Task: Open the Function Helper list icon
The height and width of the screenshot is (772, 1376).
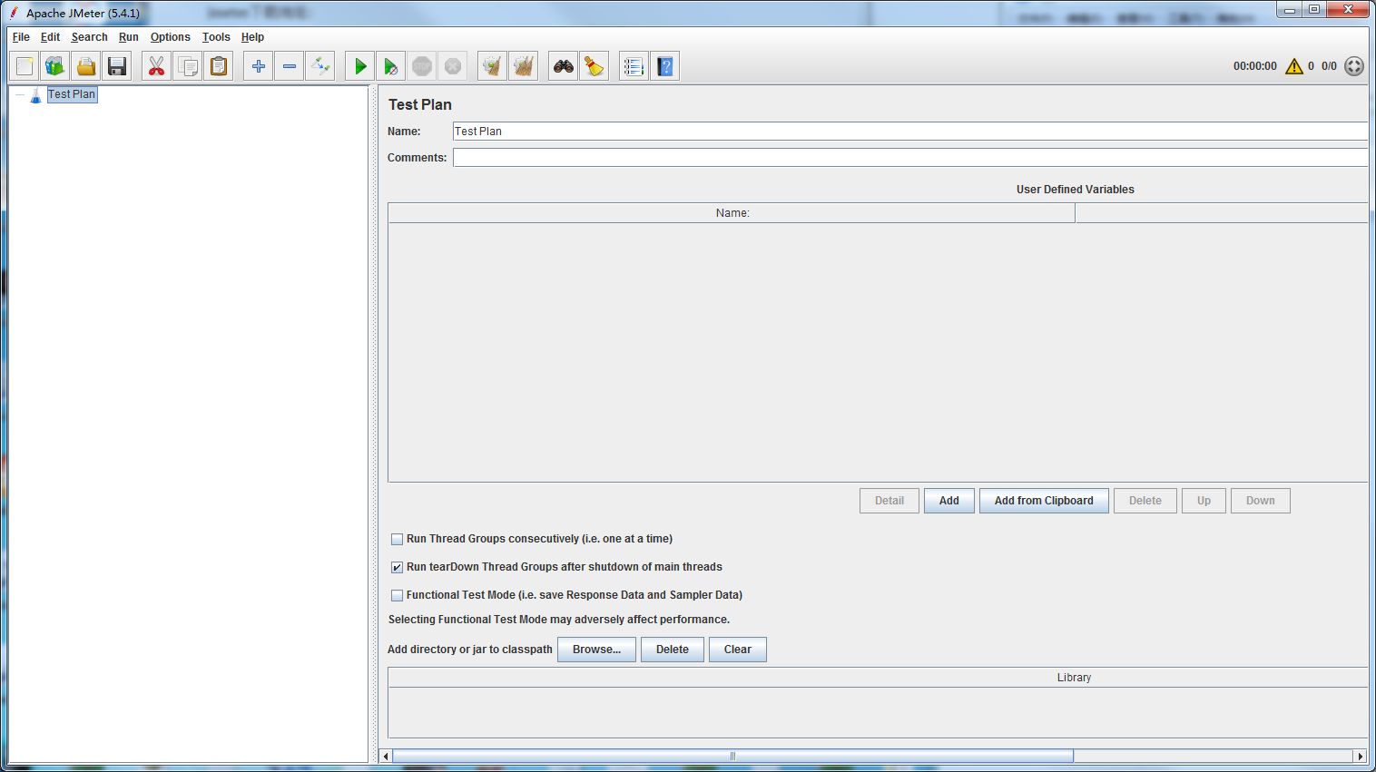Action: tap(634, 66)
